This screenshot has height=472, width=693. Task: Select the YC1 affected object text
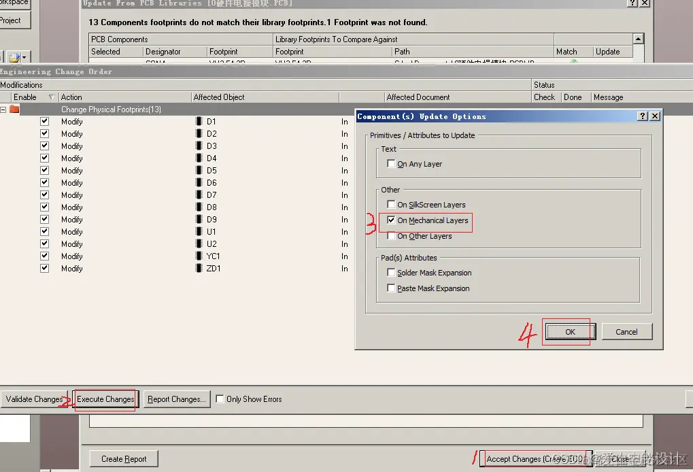(x=213, y=256)
